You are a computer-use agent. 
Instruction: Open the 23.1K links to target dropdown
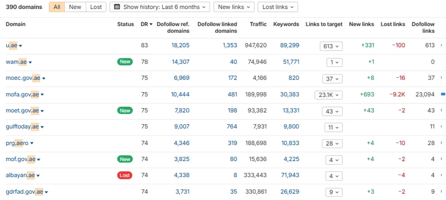(329, 94)
